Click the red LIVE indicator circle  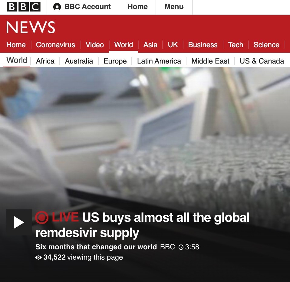pyautogui.click(x=42, y=218)
